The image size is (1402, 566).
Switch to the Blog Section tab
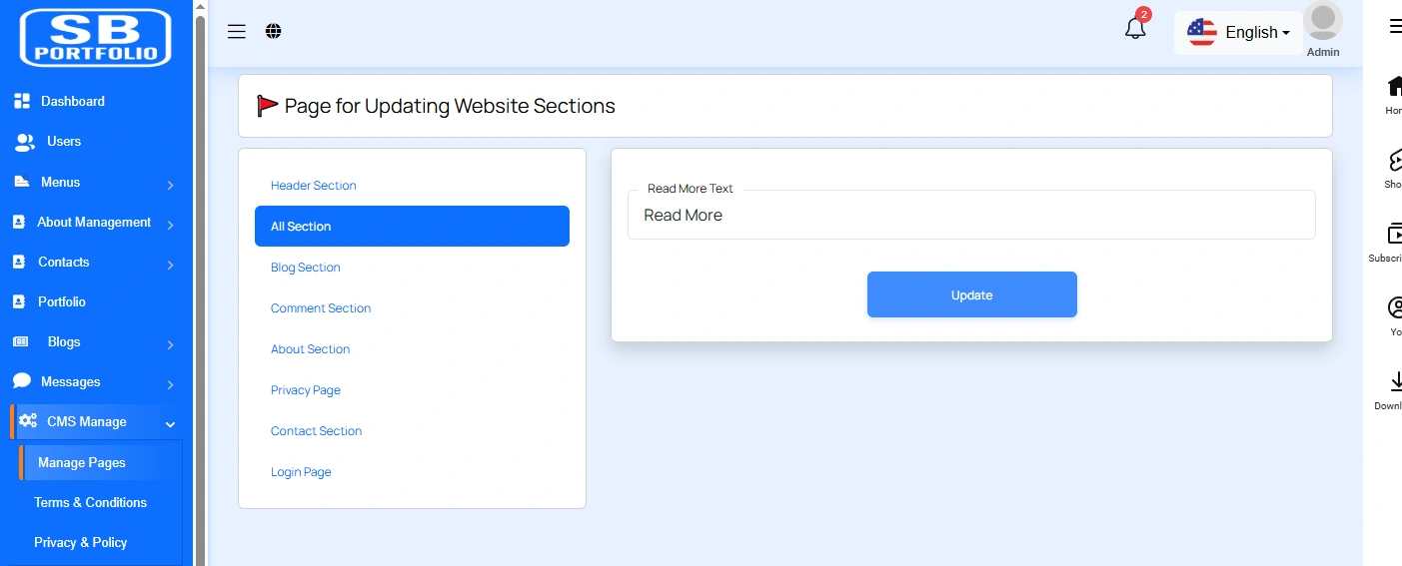pos(306,268)
